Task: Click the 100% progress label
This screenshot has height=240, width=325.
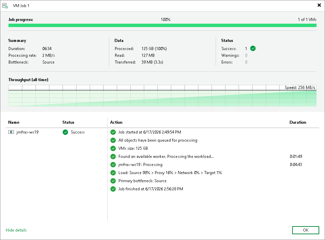Action: [x=166, y=20]
